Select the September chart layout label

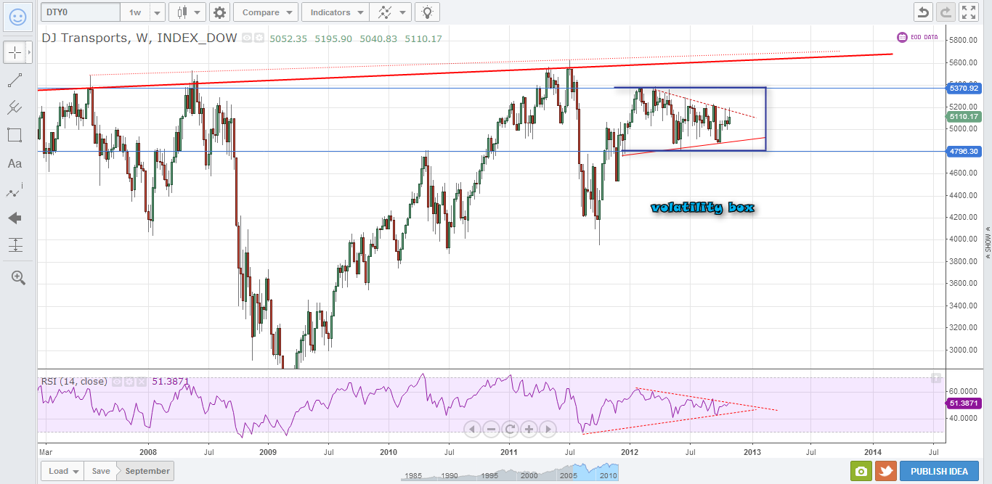(x=147, y=471)
